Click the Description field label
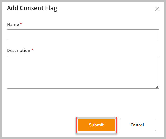This screenshot has width=166, height=139. pos(19,50)
